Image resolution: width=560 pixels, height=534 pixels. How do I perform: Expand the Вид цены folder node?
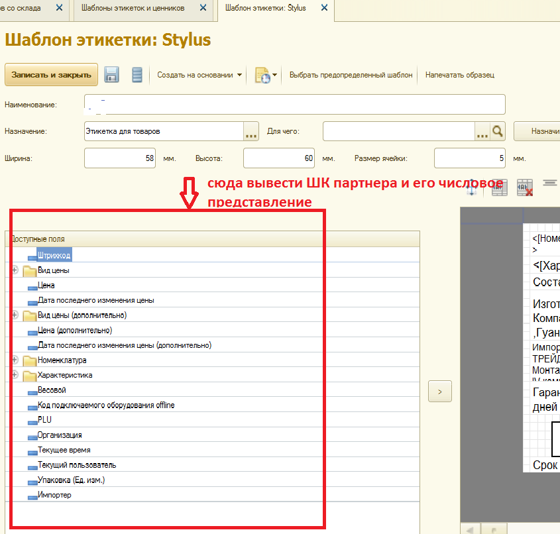[x=15, y=270]
